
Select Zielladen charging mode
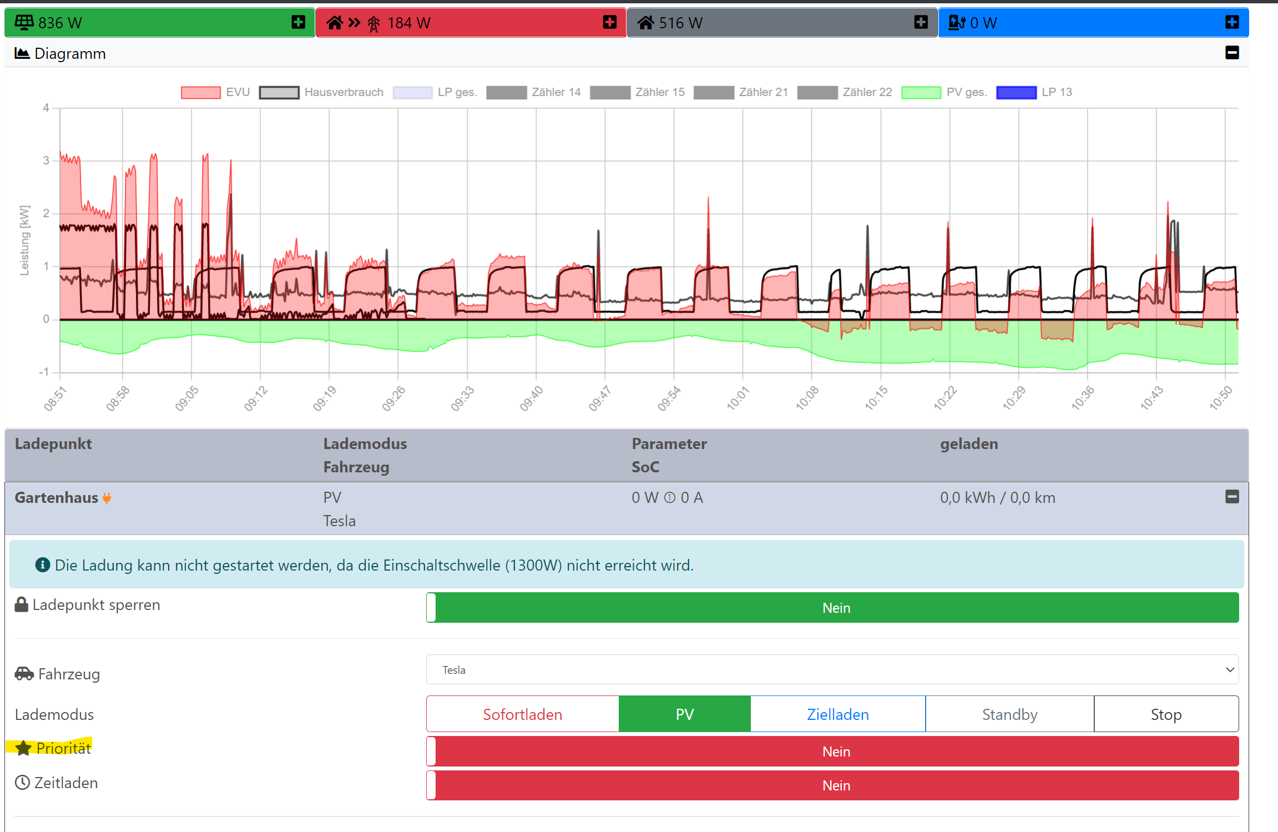click(837, 714)
